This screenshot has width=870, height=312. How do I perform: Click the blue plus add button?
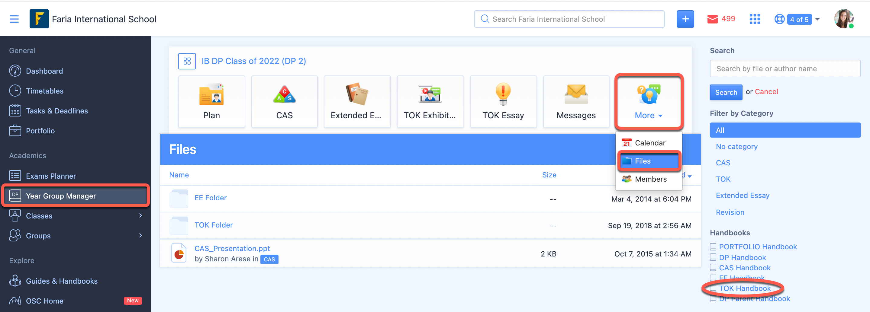tap(685, 19)
